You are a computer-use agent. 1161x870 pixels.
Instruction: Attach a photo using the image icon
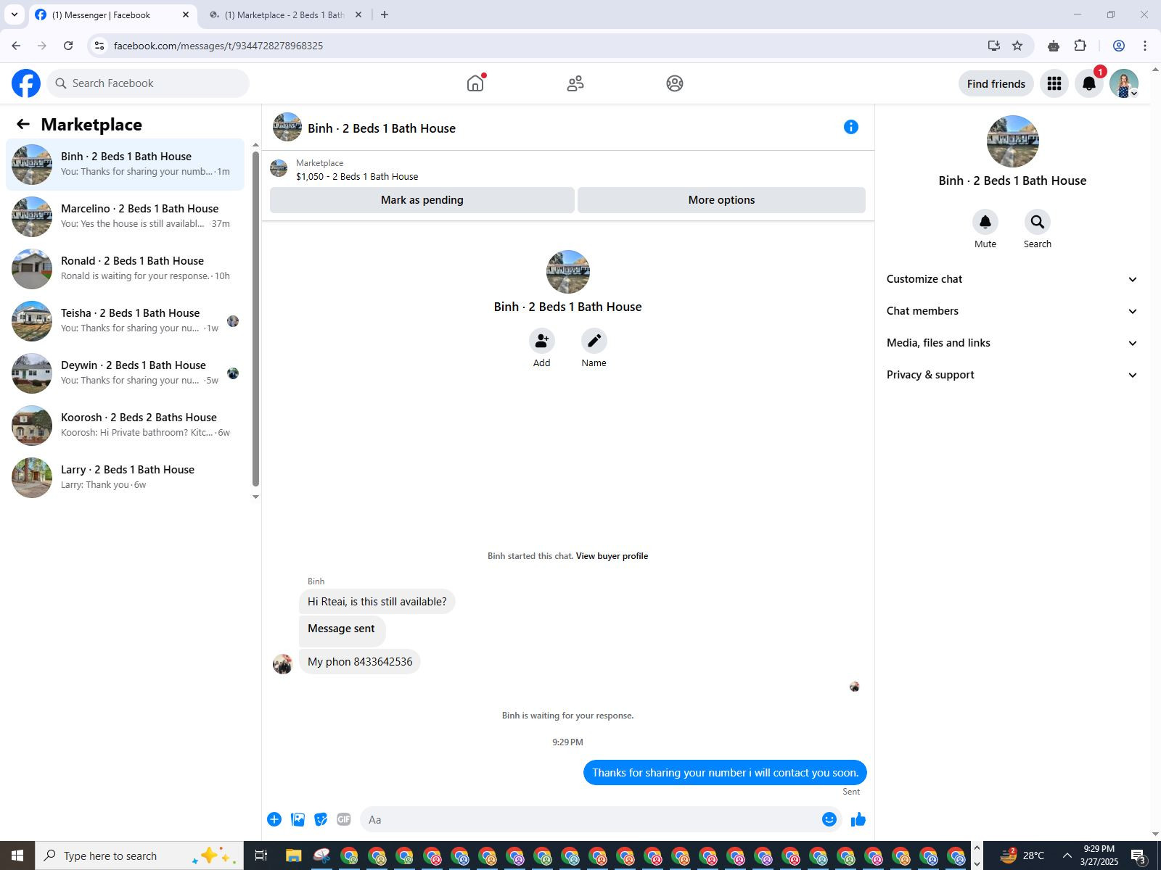298,819
